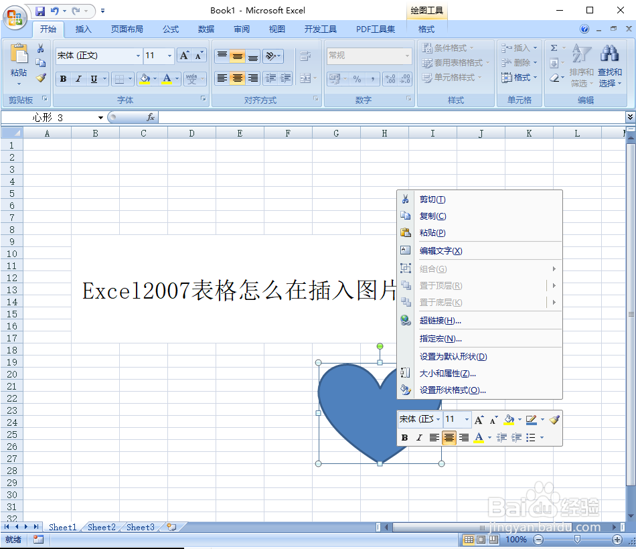This screenshot has width=636, height=549.
Task: Click the heart shape's green rotation handle
Action: pos(380,346)
